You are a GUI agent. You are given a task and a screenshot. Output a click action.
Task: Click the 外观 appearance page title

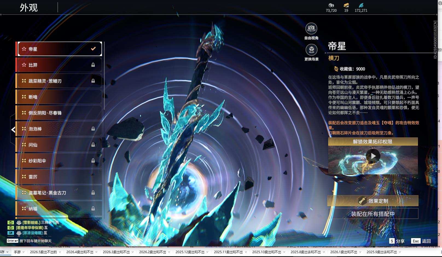tap(29, 7)
